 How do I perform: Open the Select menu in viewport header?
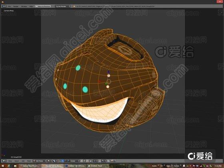16,161
